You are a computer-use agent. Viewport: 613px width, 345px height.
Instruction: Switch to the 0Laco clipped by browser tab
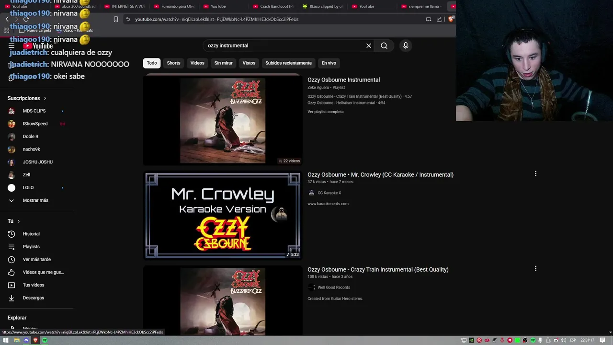pyautogui.click(x=322, y=6)
